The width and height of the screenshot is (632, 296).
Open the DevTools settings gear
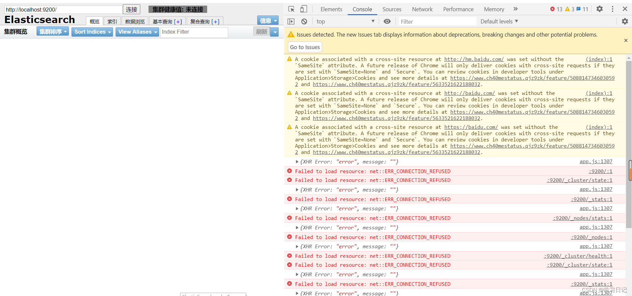[600, 9]
